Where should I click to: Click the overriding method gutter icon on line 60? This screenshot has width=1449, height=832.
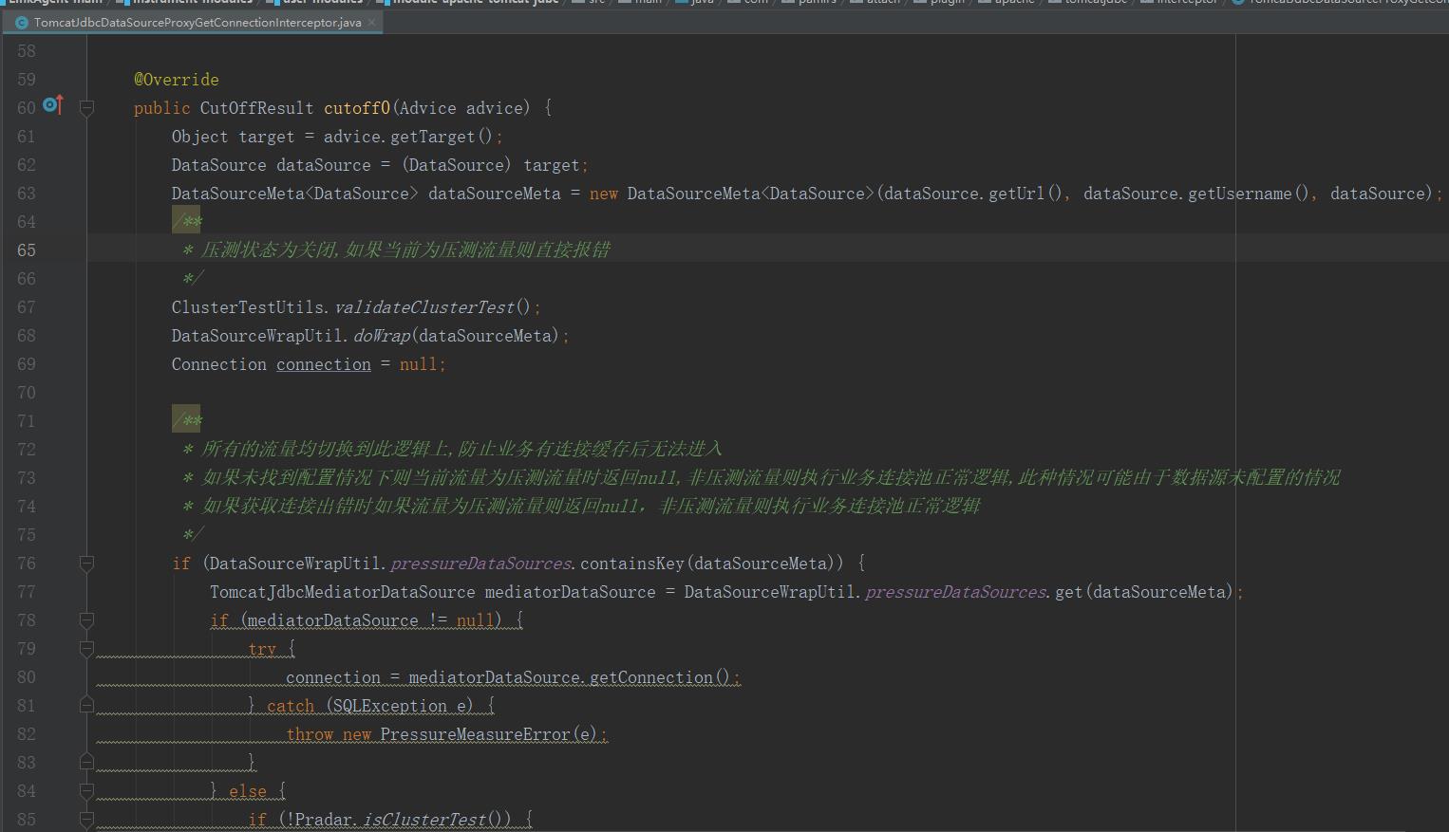coord(54,105)
